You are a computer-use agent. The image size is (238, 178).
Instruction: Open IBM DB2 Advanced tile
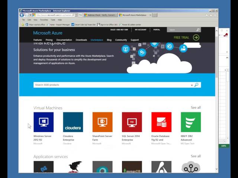(191, 122)
